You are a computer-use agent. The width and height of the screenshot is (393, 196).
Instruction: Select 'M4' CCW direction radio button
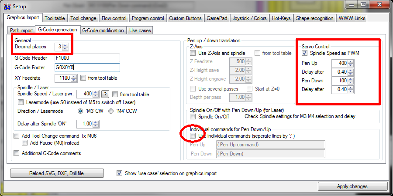(111, 111)
